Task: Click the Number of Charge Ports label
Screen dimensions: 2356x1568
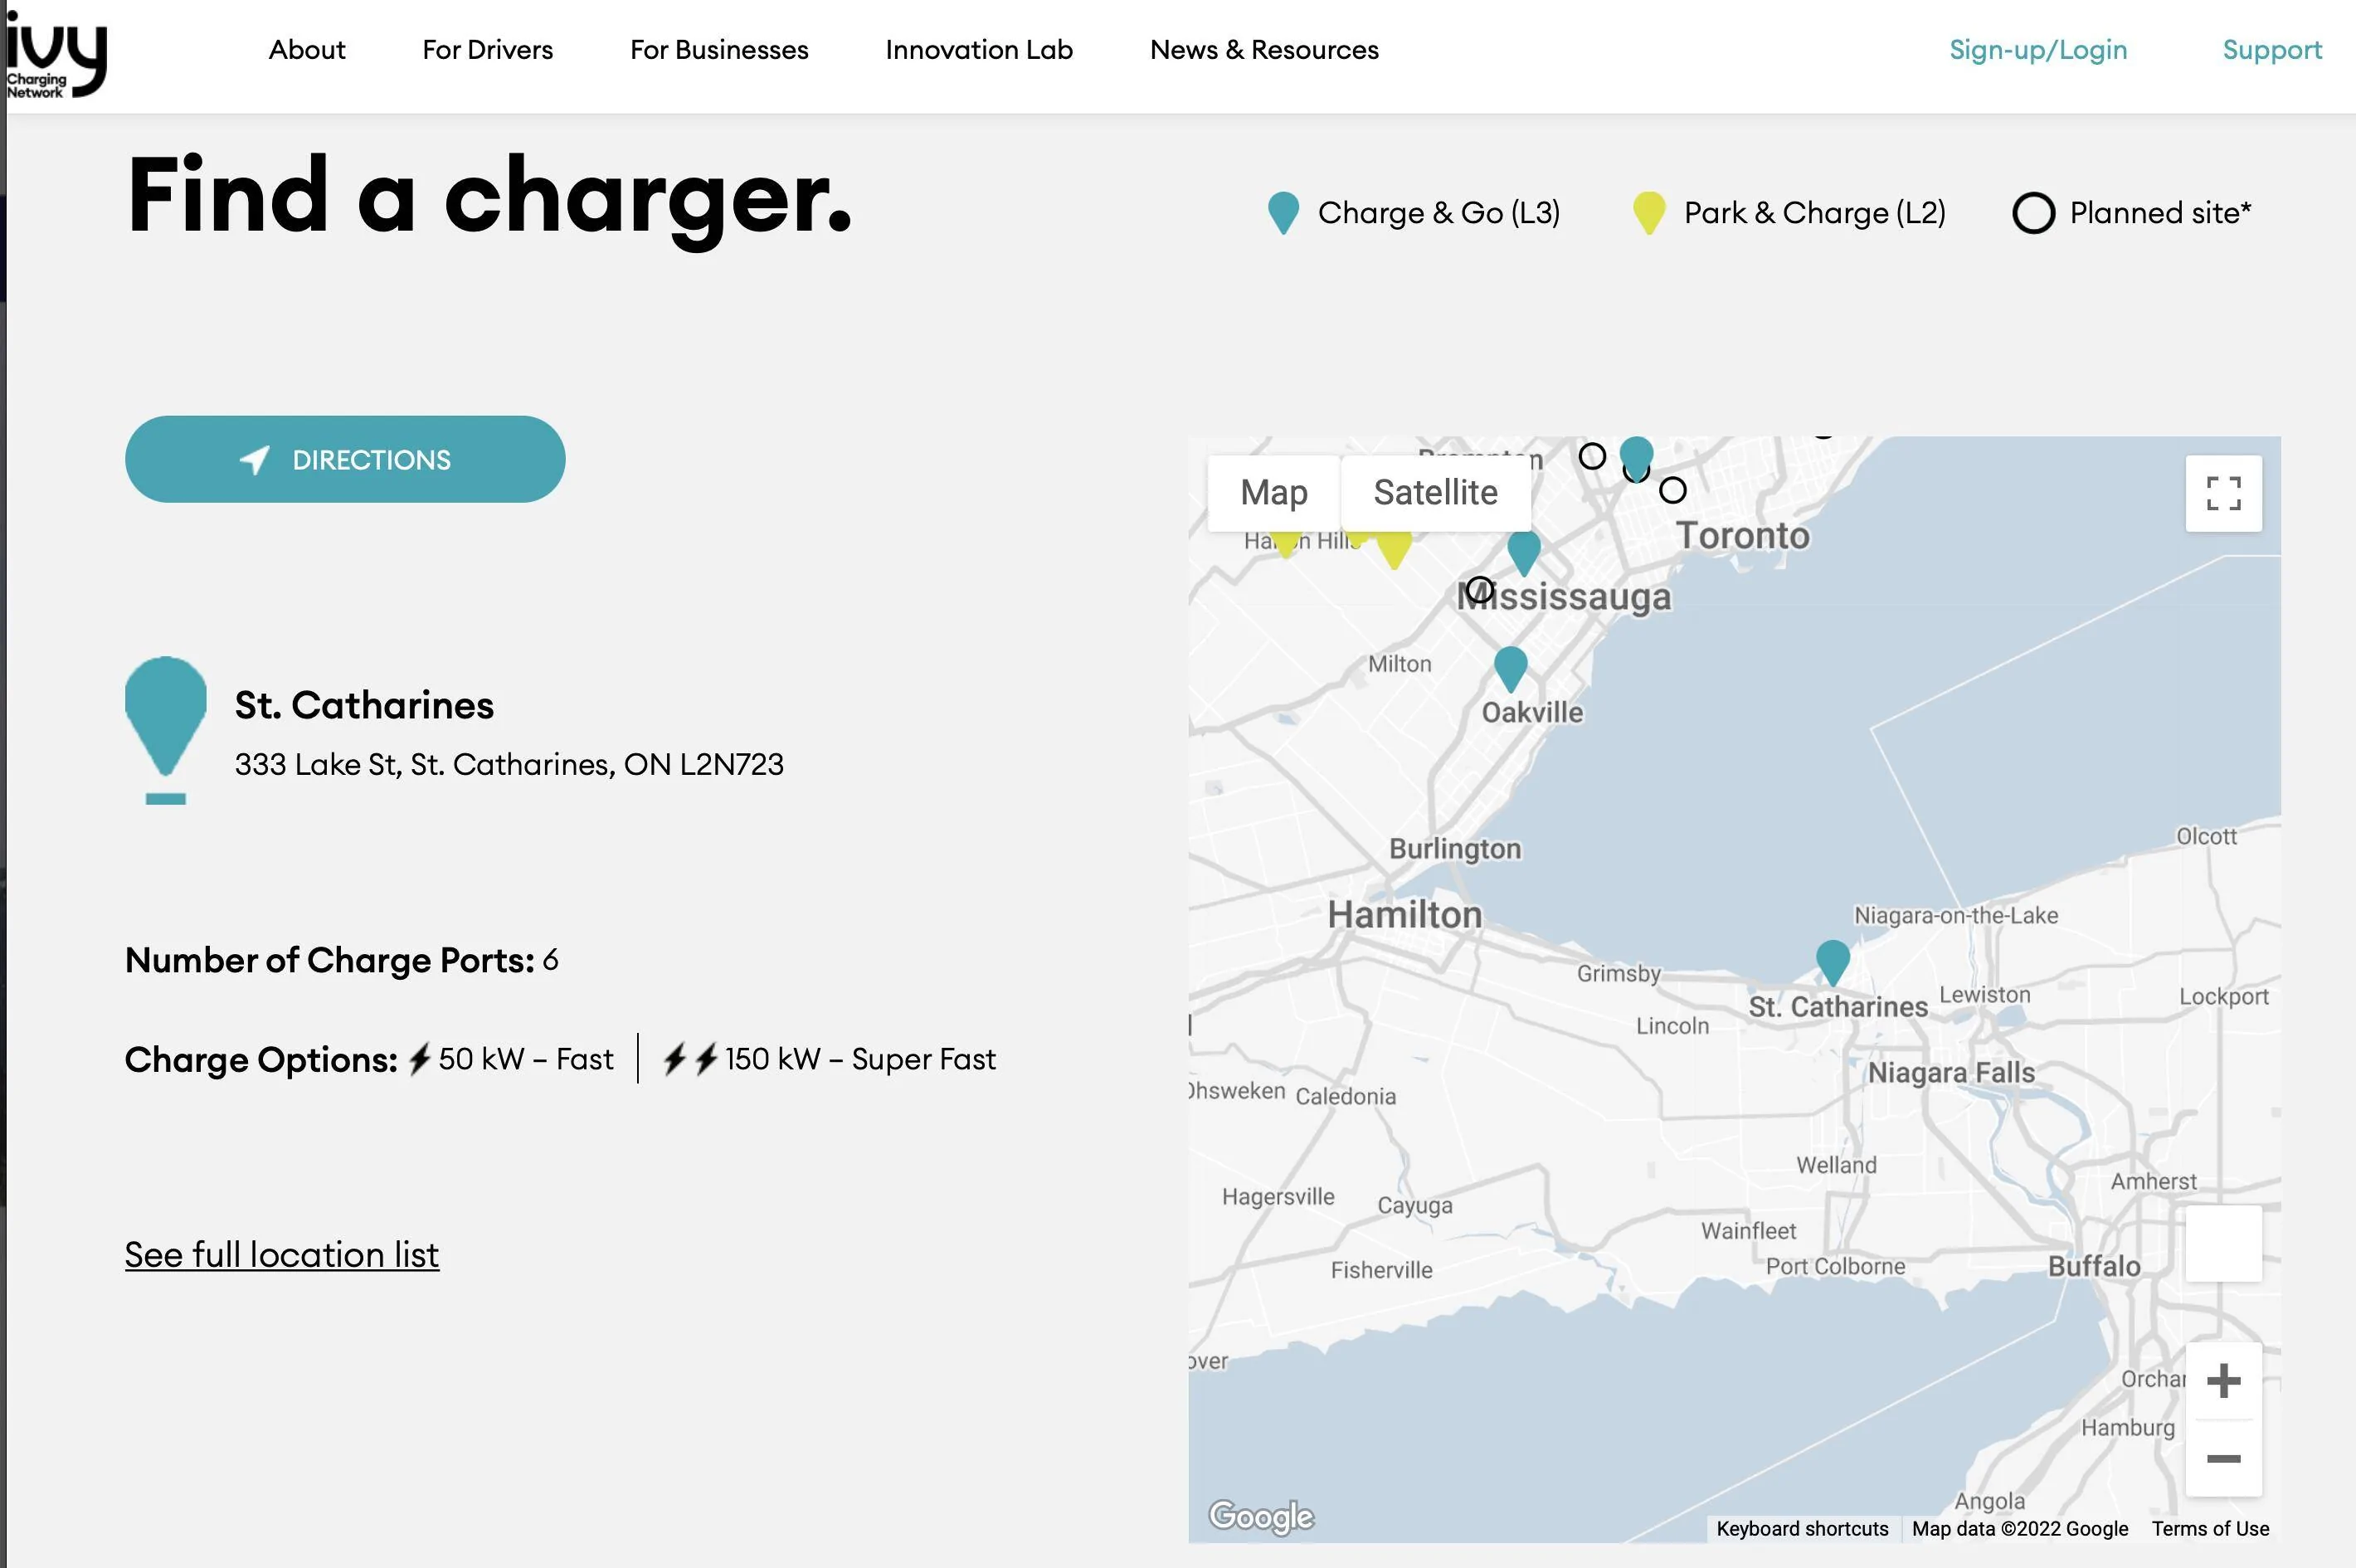Action: (330, 960)
